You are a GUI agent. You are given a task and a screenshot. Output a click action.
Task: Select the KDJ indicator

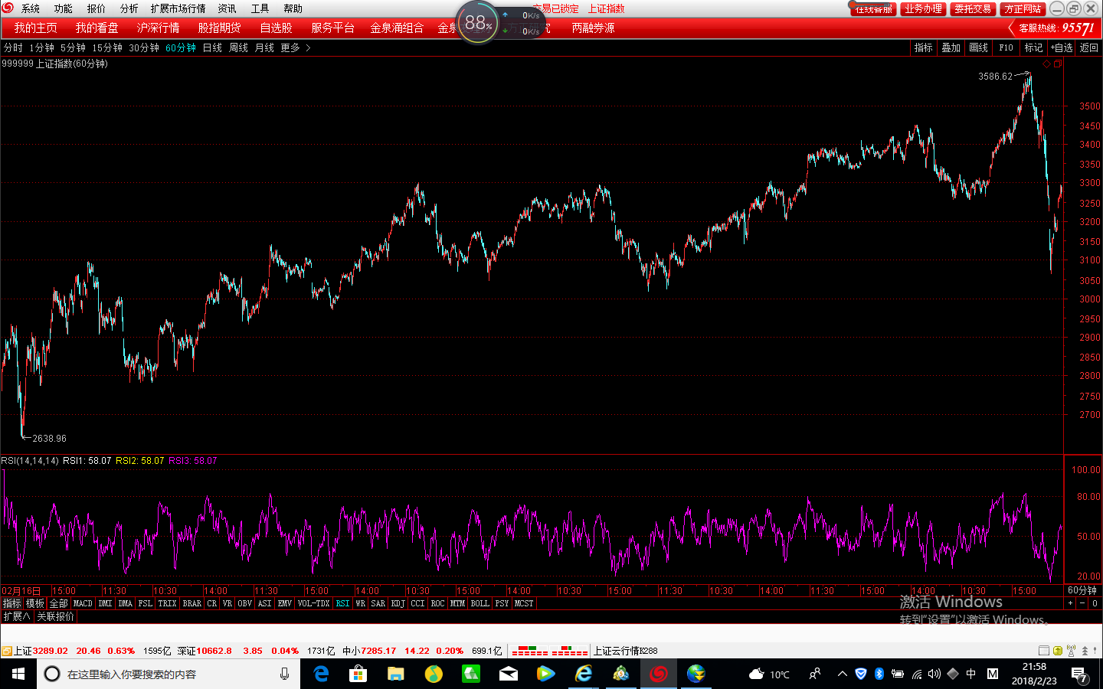tap(398, 603)
